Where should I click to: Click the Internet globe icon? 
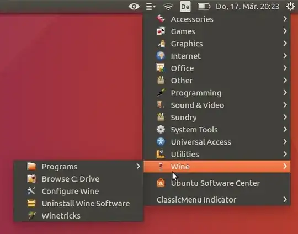[161, 56]
